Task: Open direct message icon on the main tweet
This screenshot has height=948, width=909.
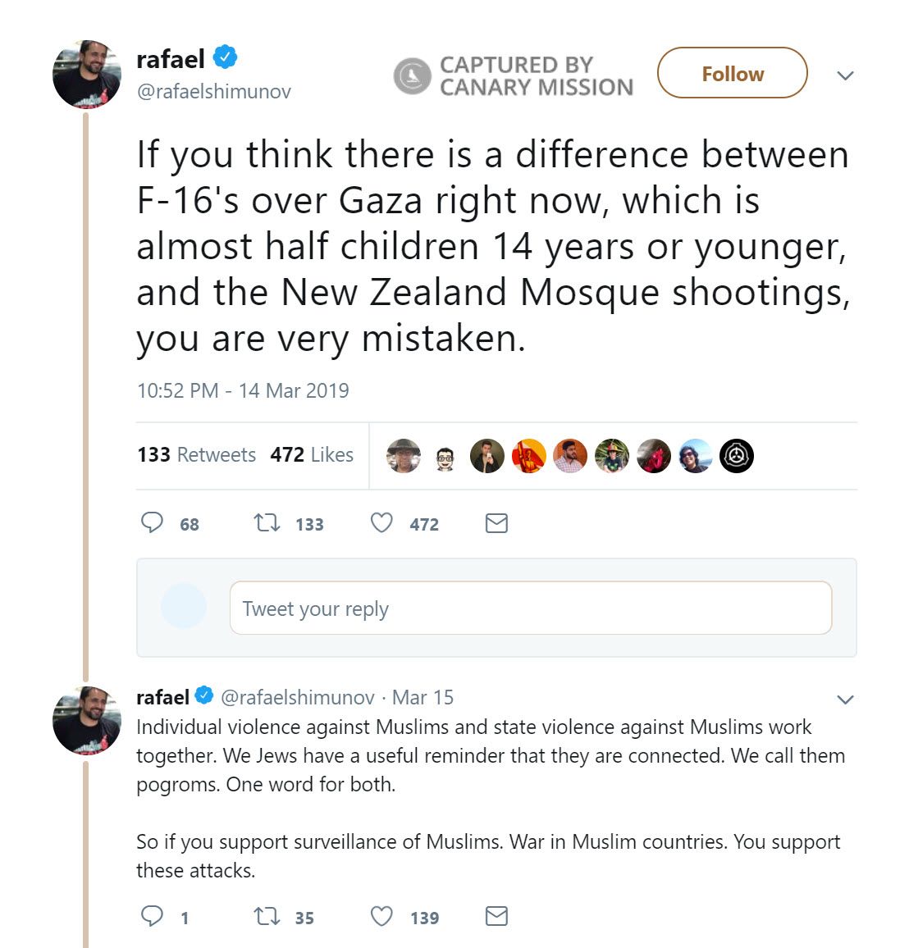Action: coord(496,522)
